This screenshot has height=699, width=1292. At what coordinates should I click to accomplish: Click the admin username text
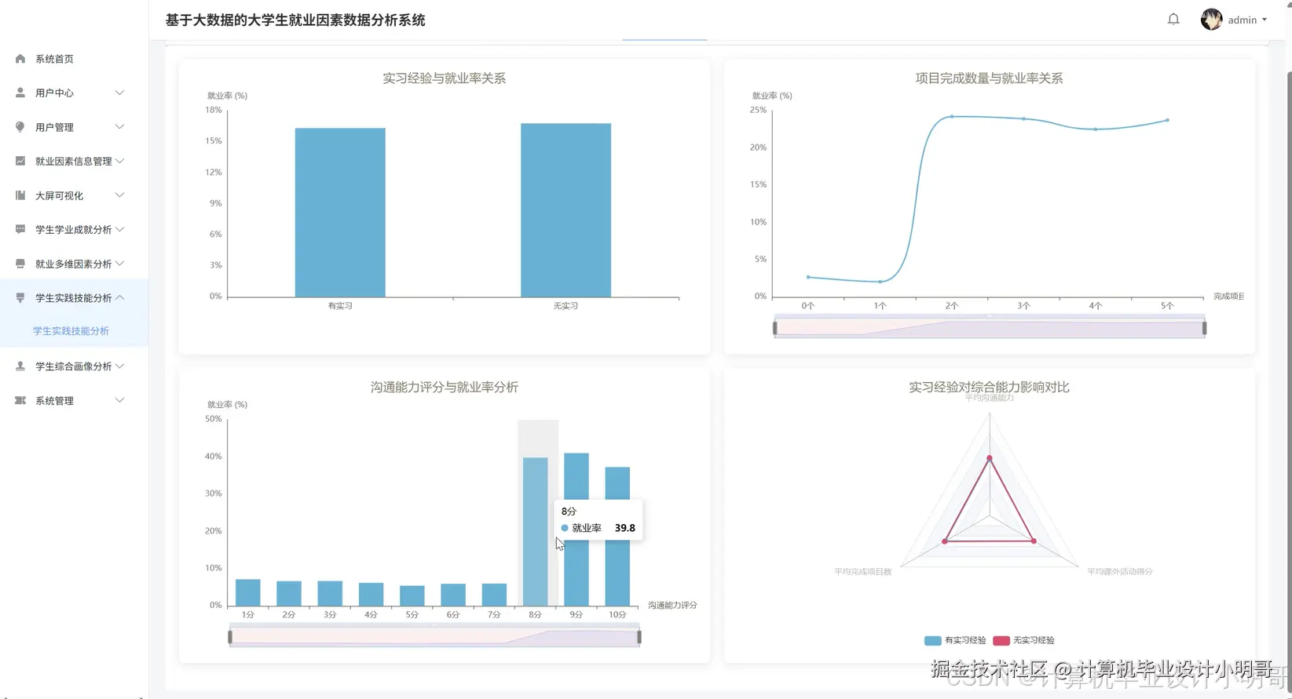1242,20
